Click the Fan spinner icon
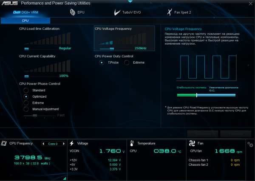Viewport: 255px width, 181px height. [x=192, y=143]
